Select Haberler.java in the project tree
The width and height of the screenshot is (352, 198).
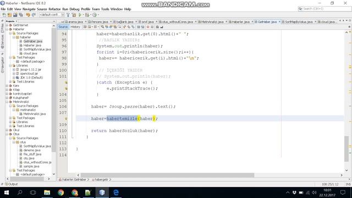click(x=32, y=45)
